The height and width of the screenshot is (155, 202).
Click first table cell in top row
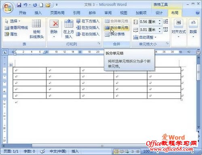[29, 70]
